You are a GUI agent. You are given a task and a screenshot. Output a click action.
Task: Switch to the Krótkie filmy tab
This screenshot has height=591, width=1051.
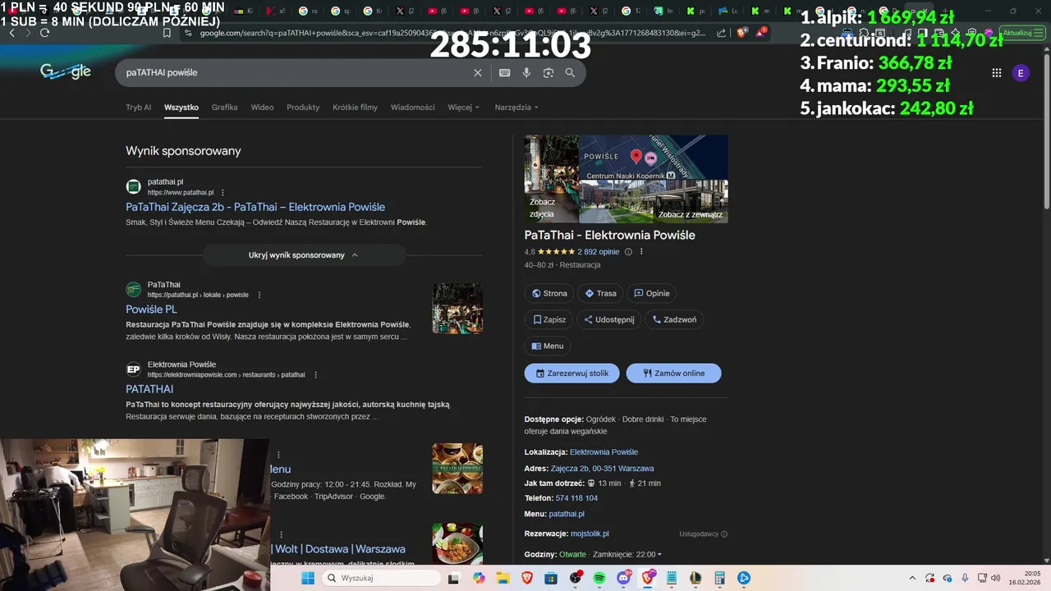[x=355, y=108]
